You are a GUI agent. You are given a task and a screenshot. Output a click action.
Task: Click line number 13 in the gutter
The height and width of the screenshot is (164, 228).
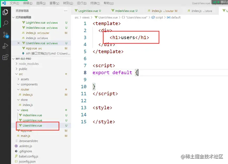click(x=84, y=108)
